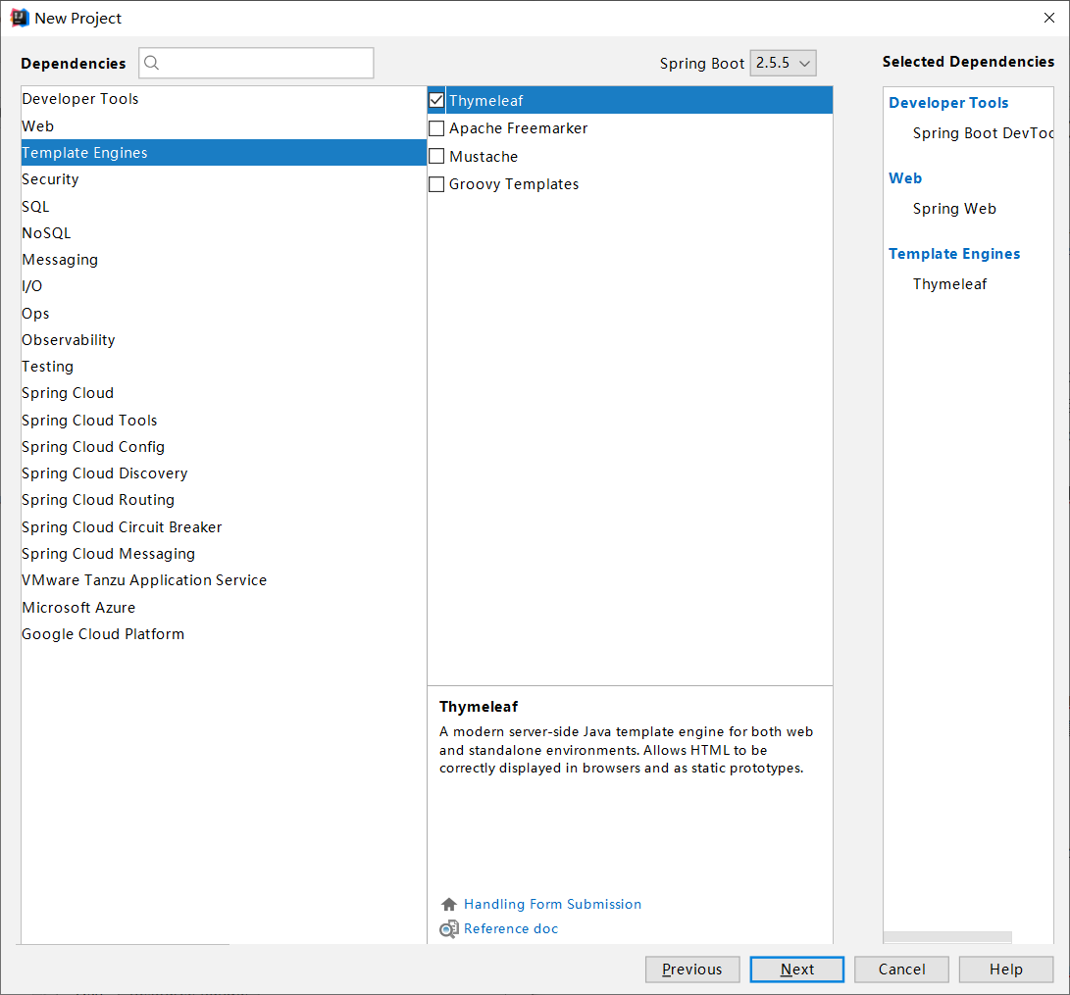Open the Spring Boot version dropdown
The width and height of the screenshot is (1070, 995).
(783, 63)
